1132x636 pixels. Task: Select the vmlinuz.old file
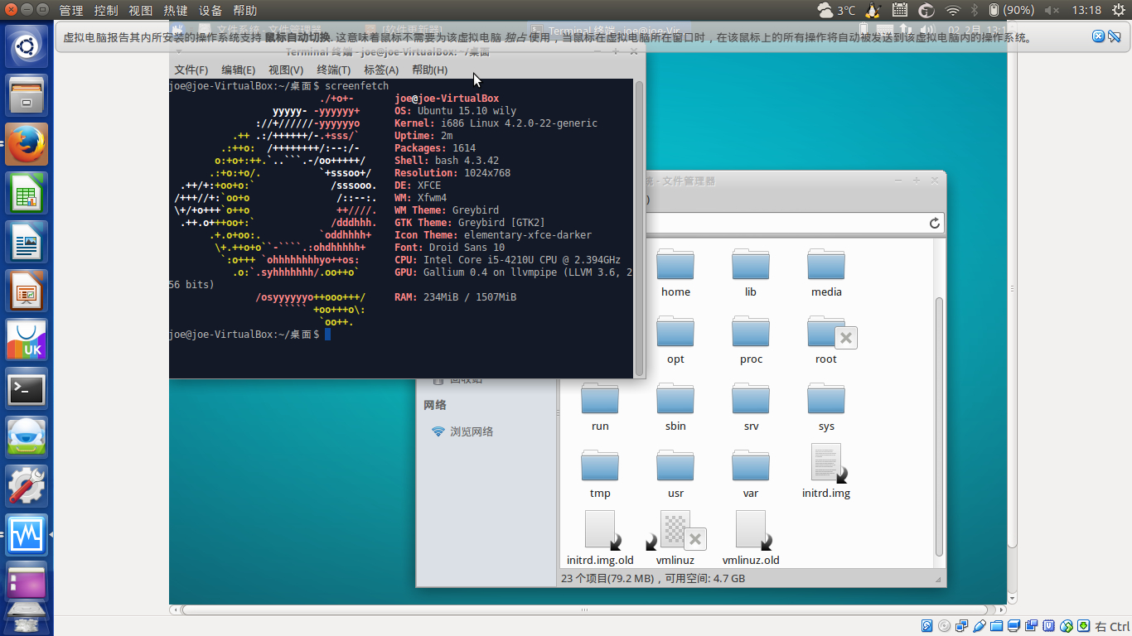(x=751, y=538)
